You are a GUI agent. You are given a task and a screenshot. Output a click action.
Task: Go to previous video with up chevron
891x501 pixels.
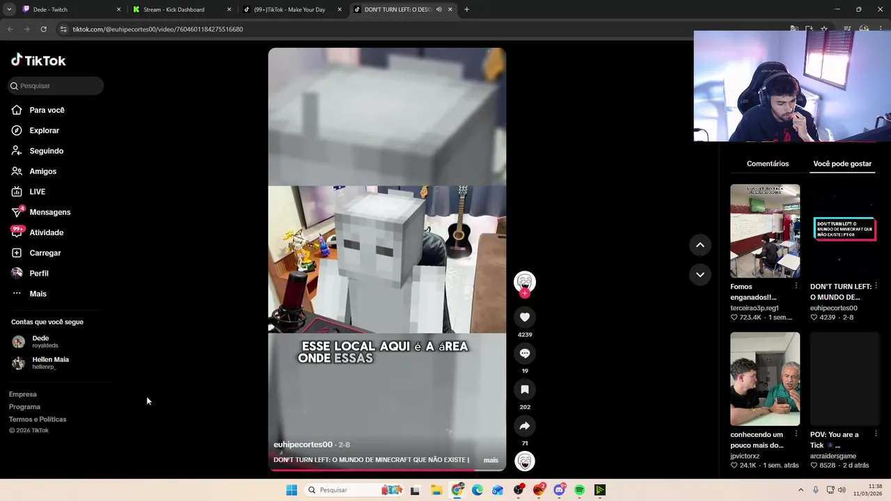point(700,245)
